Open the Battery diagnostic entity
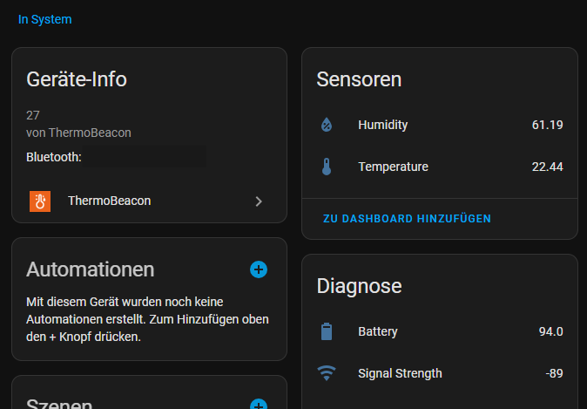 [x=440, y=331]
